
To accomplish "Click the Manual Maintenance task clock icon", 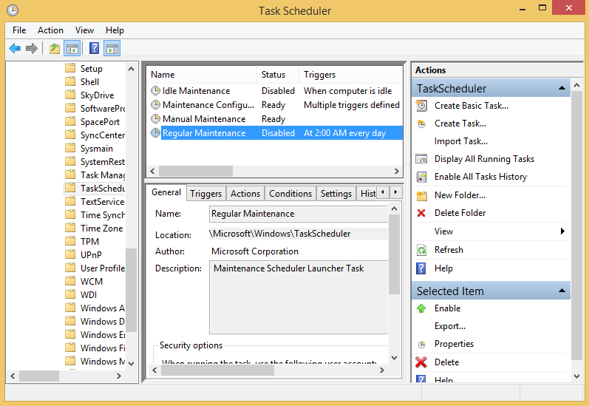I will tap(155, 119).
